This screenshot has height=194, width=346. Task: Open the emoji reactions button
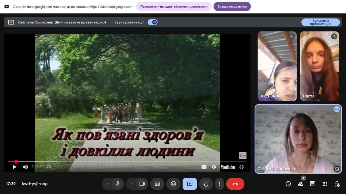coord(174,184)
